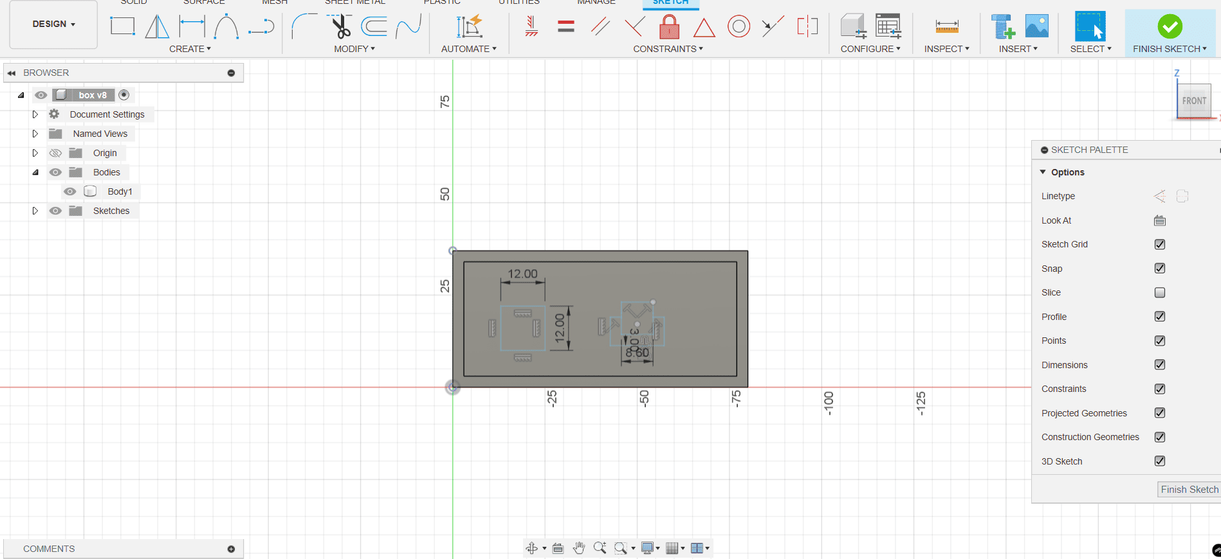Select the Project/Include tool icon

[x=261, y=26]
